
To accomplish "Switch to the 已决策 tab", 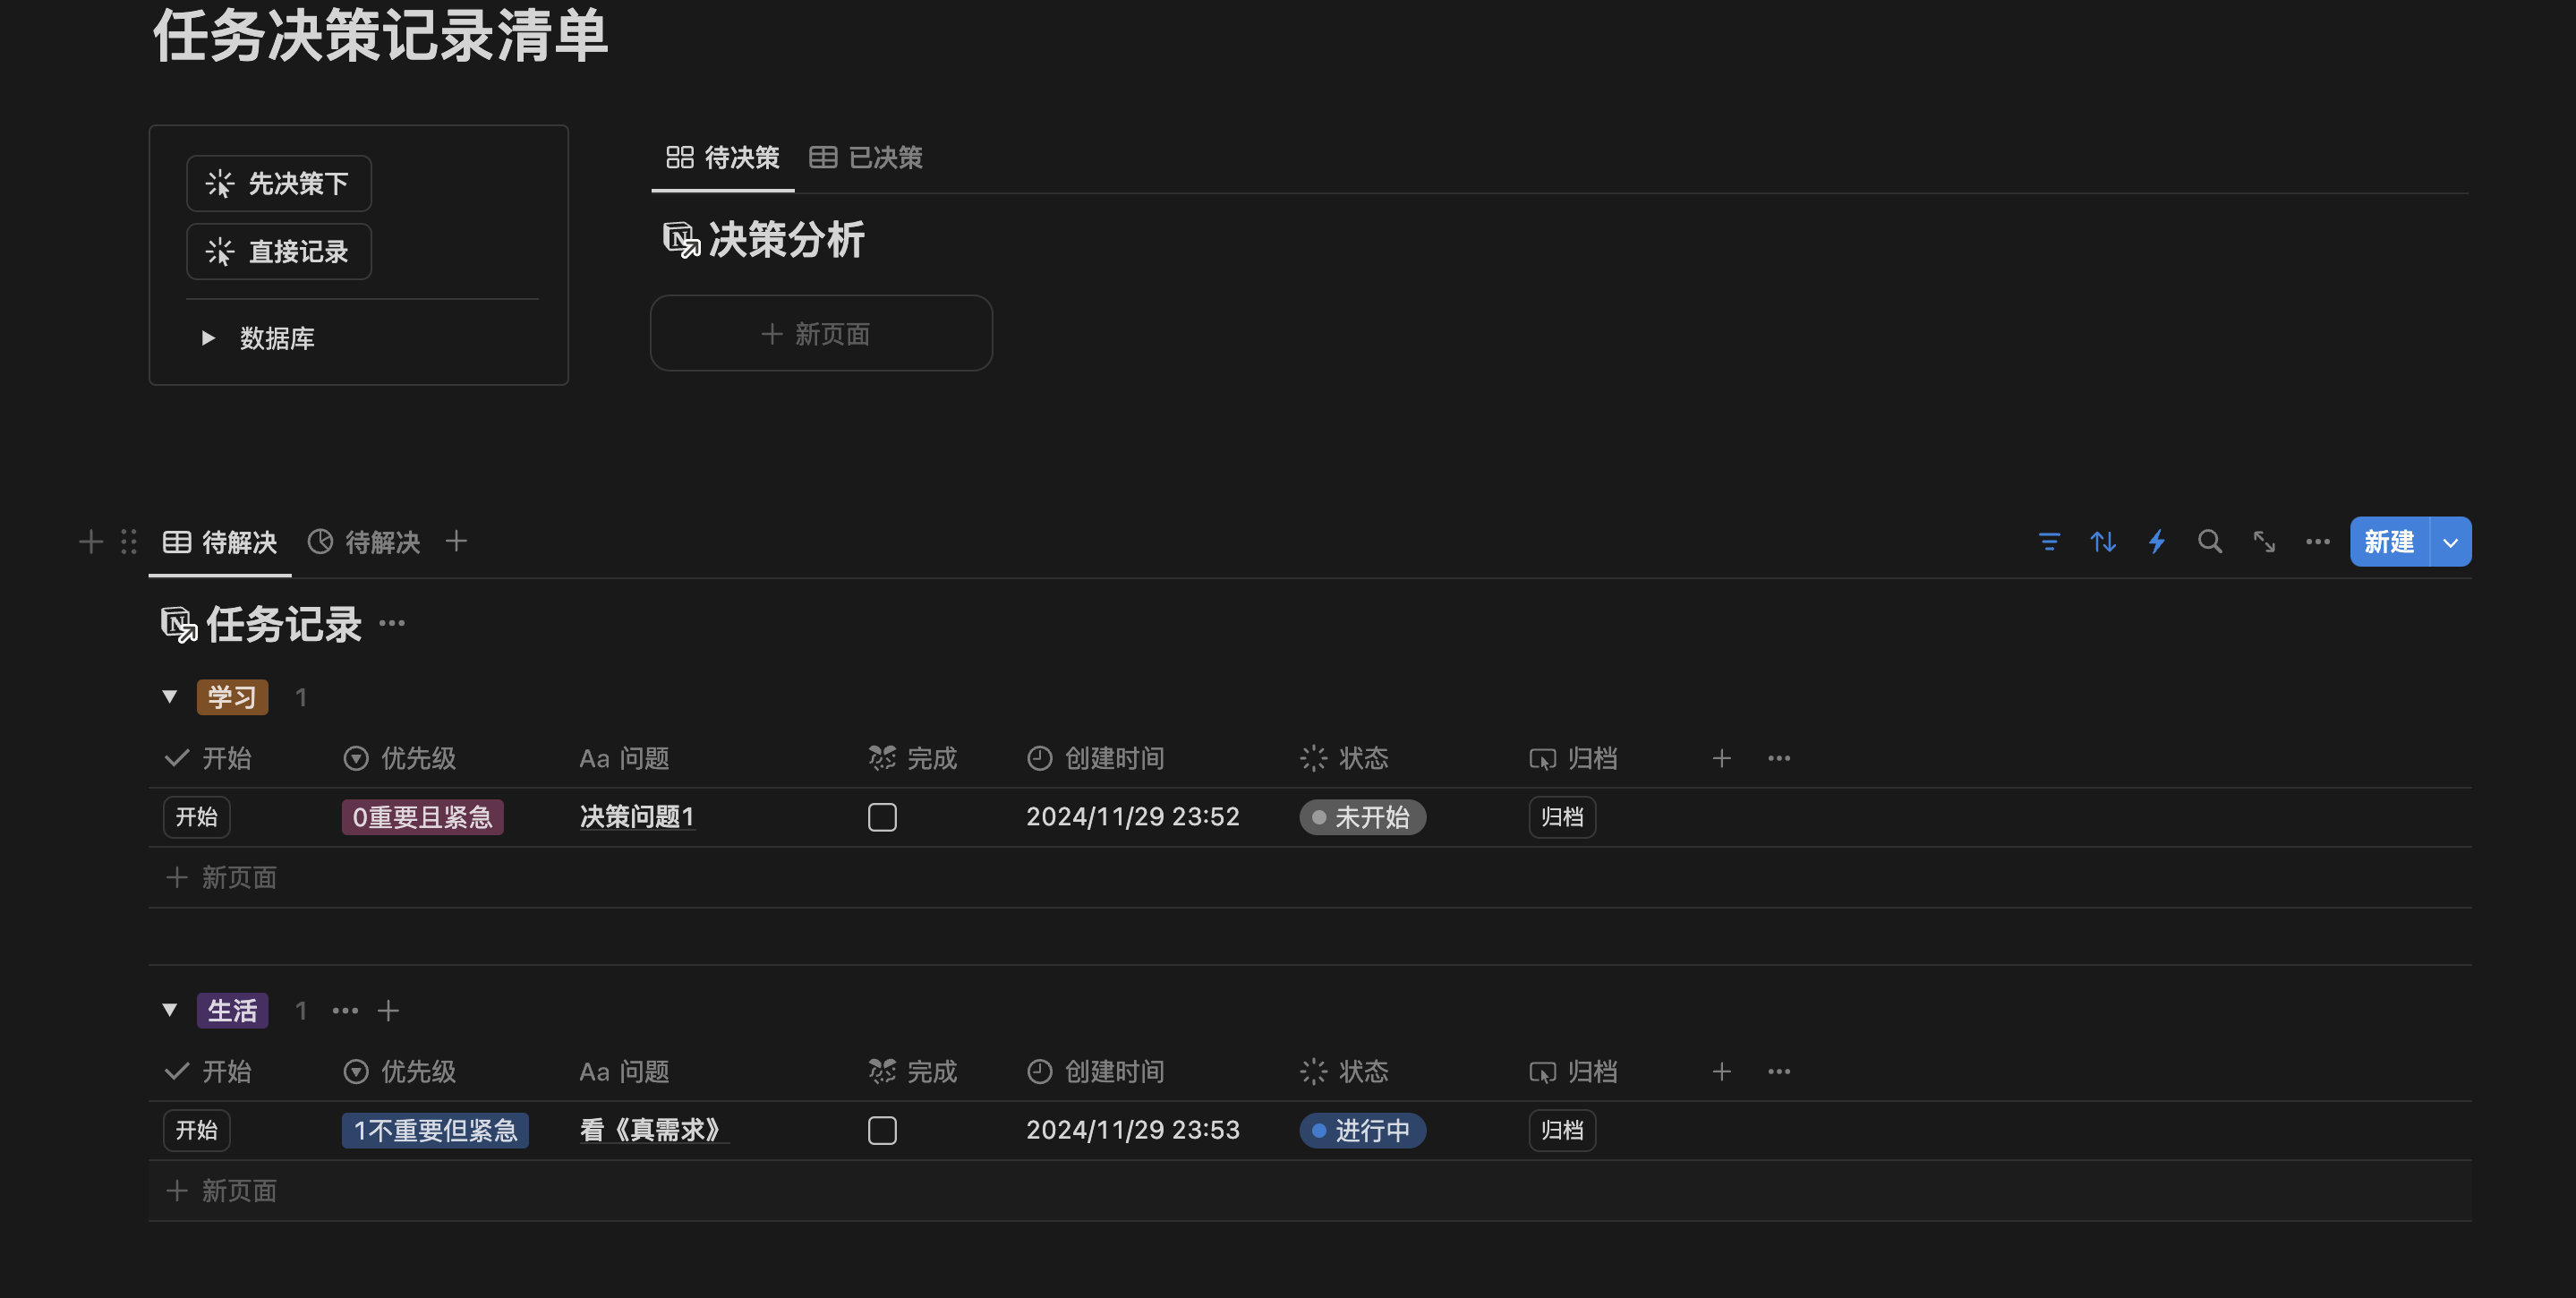I will click(866, 157).
